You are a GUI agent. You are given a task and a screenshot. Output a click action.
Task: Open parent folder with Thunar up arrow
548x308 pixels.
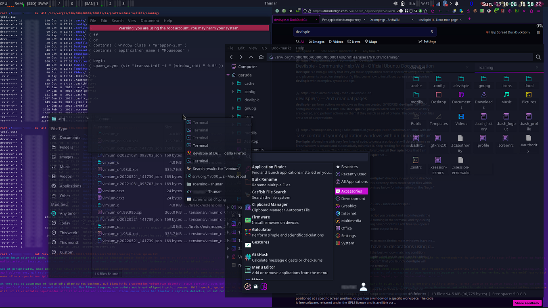point(251,57)
